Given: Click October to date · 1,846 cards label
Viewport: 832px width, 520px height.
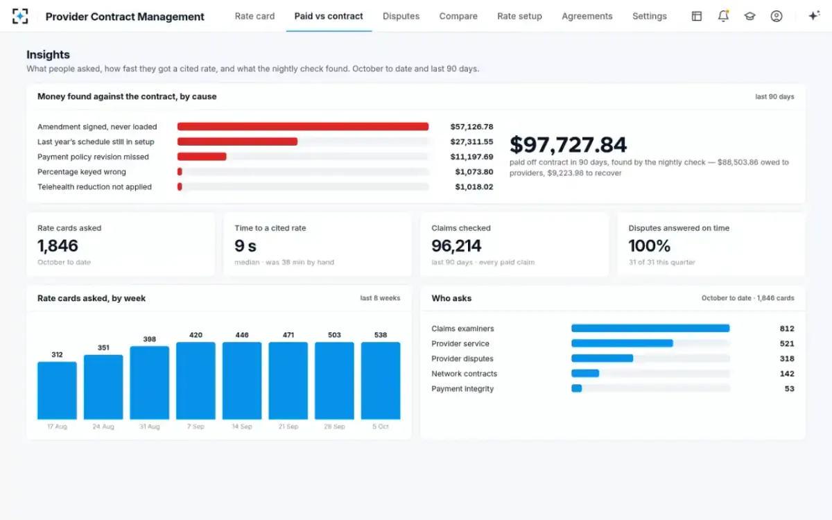Looking at the screenshot, I should point(748,298).
